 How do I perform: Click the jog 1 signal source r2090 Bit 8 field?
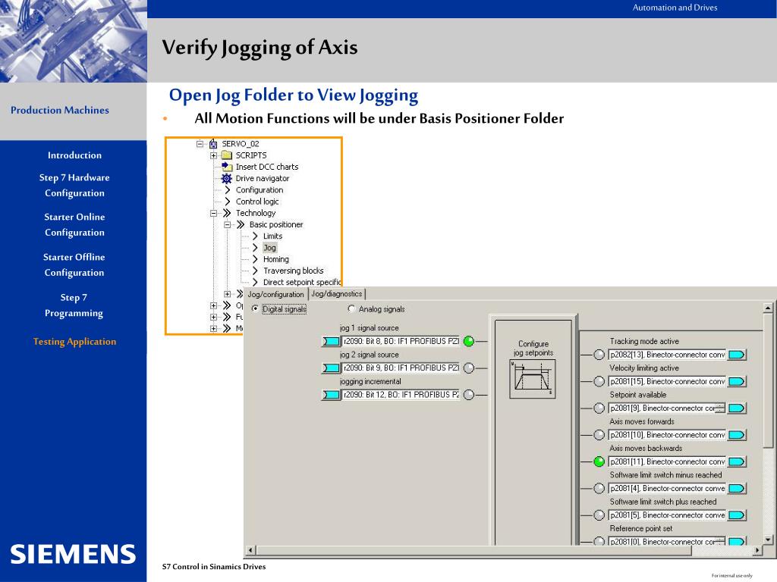pyautogui.click(x=401, y=342)
